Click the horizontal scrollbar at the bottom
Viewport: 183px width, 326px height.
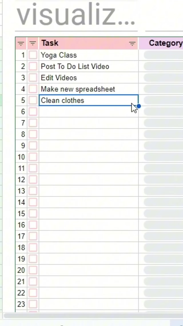tap(91, 316)
